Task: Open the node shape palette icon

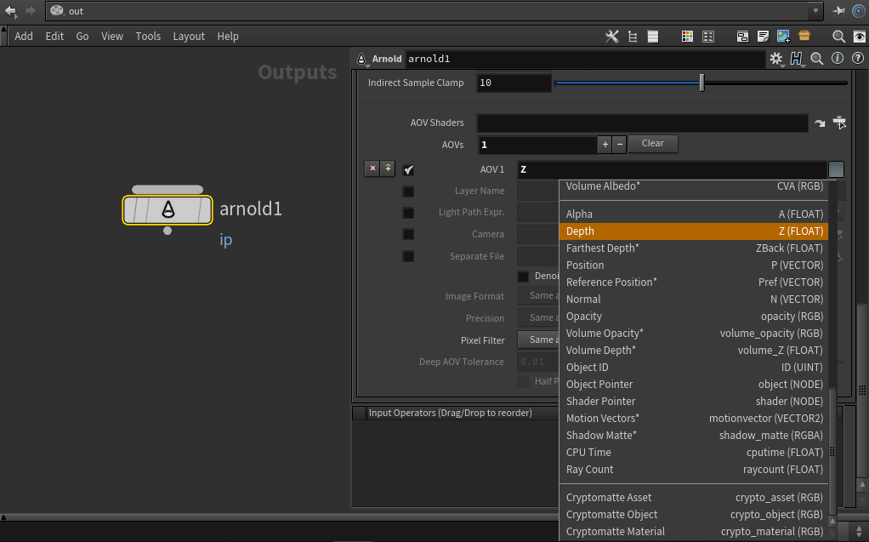Action: click(708, 36)
